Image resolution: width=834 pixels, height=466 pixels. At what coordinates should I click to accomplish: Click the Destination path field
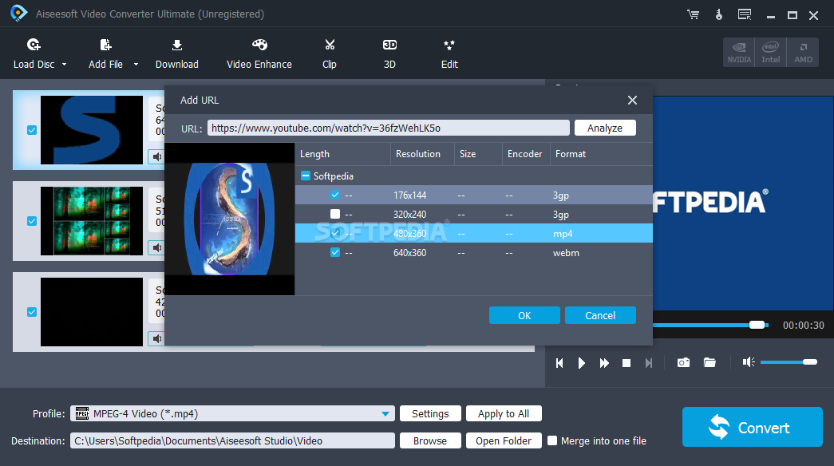[x=232, y=441]
